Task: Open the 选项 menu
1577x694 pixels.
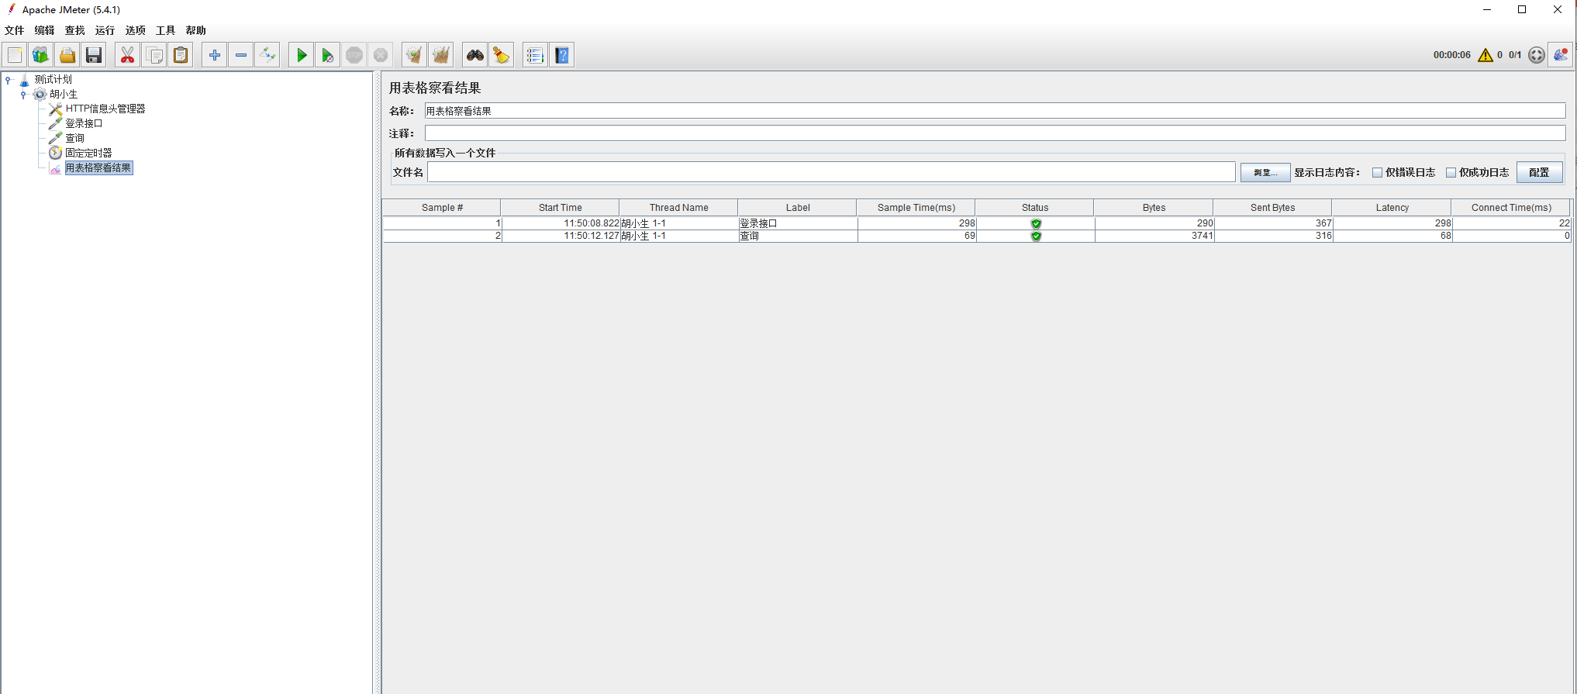Action: (x=135, y=30)
